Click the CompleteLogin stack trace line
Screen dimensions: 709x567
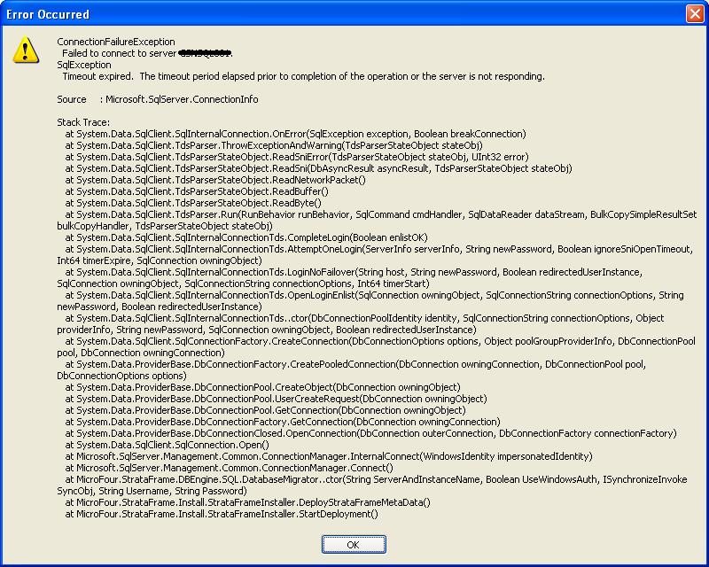pyautogui.click(x=245, y=237)
